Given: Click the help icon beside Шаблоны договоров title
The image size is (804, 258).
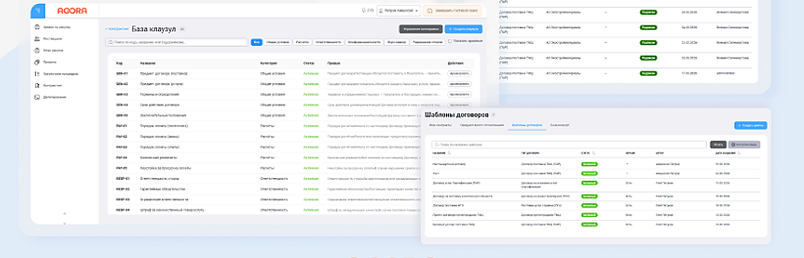Looking at the screenshot, I should (x=494, y=115).
